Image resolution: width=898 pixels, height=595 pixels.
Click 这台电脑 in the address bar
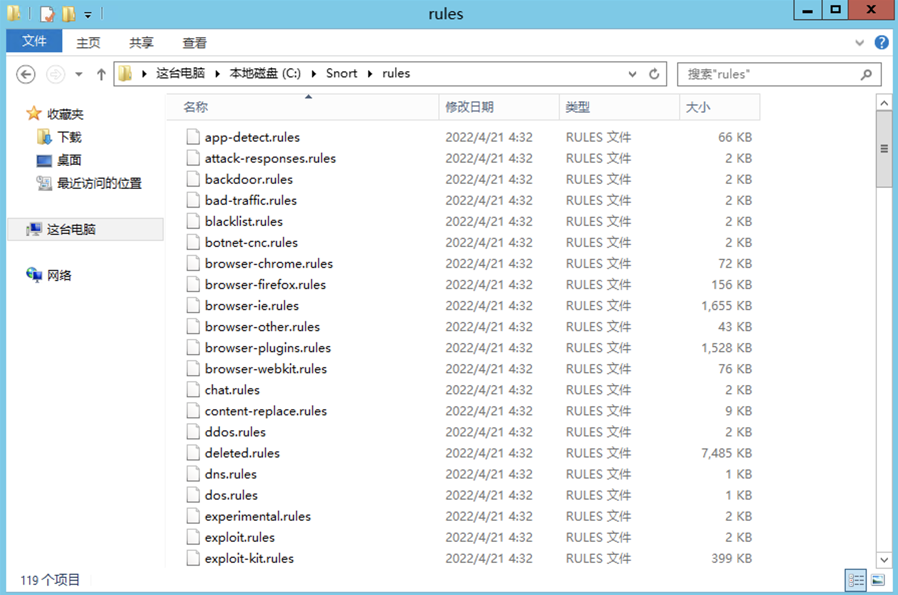[181, 73]
